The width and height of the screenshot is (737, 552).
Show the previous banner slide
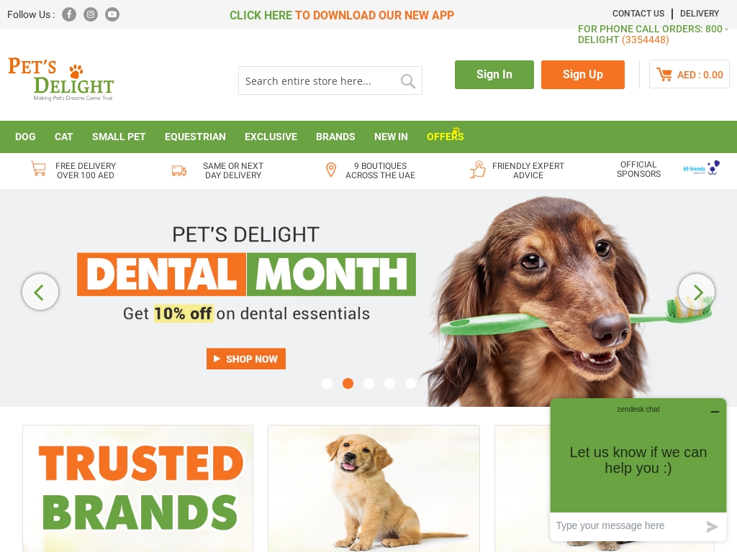tap(40, 292)
